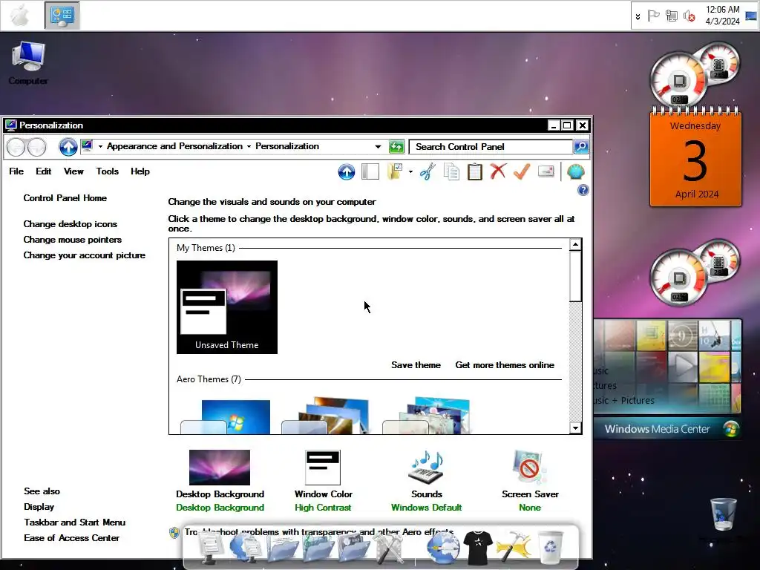
Task: Click the Up arrow next to Back/Forward buttons
Action: click(68, 147)
